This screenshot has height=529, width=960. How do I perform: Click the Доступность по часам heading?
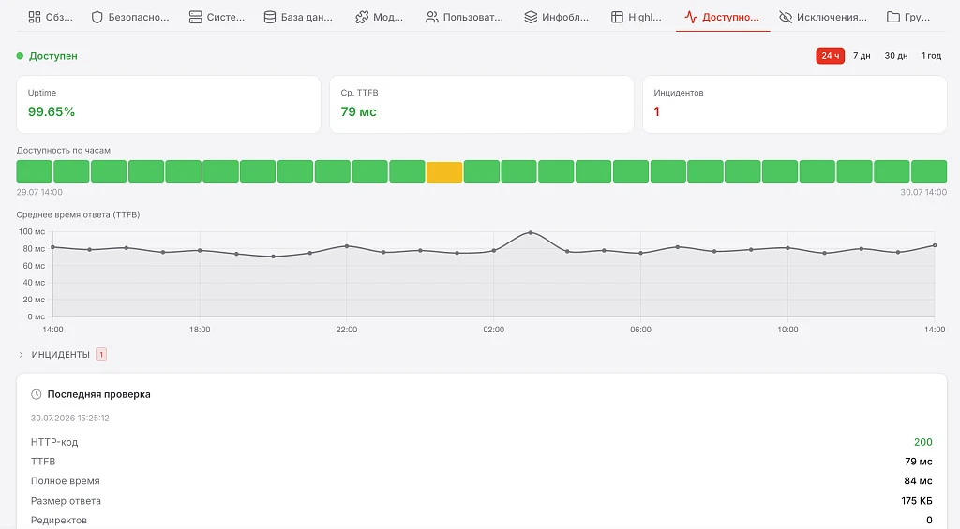tap(63, 151)
